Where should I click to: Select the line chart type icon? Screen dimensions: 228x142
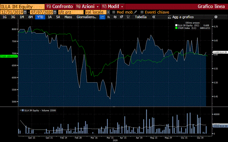click(x=102, y=17)
